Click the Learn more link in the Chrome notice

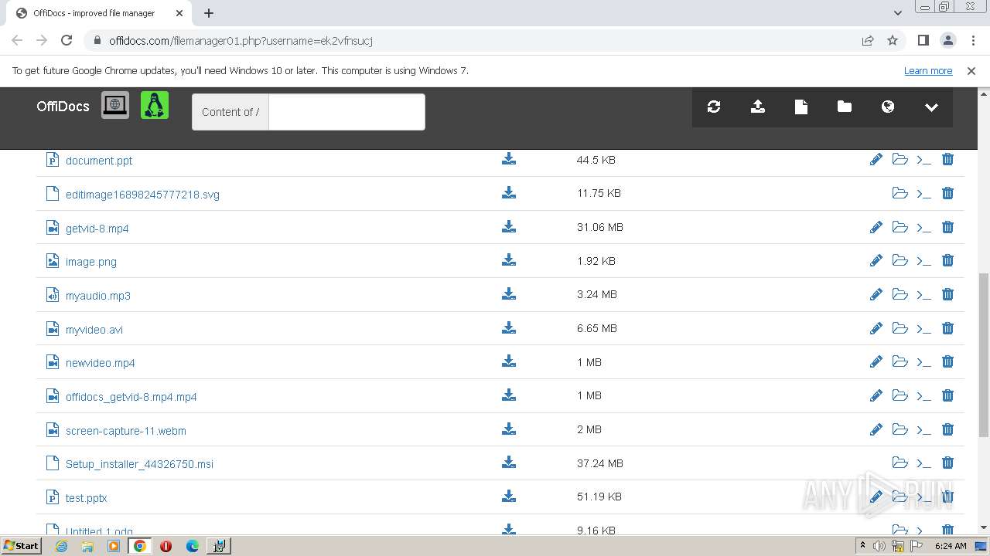tap(928, 70)
